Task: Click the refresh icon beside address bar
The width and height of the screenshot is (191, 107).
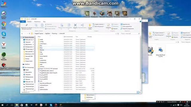Action: pyautogui.click(x=118, y=34)
